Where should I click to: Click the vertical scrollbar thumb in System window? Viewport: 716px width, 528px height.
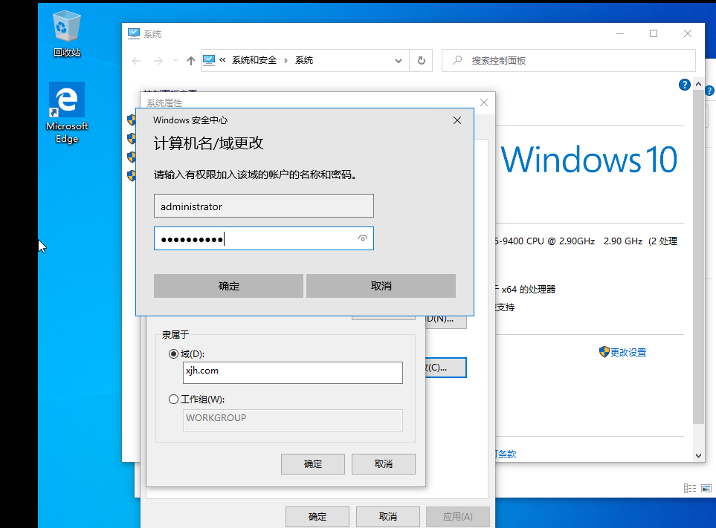(698, 257)
